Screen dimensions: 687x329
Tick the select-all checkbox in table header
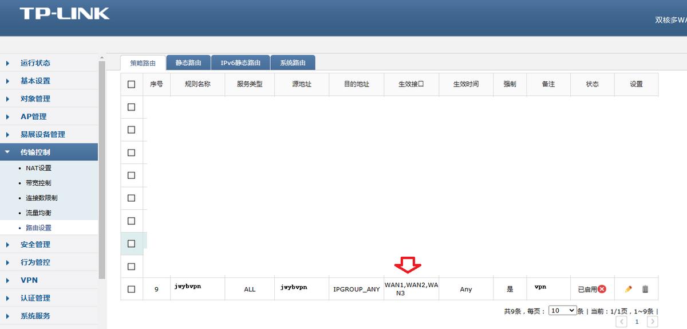point(131,84)
